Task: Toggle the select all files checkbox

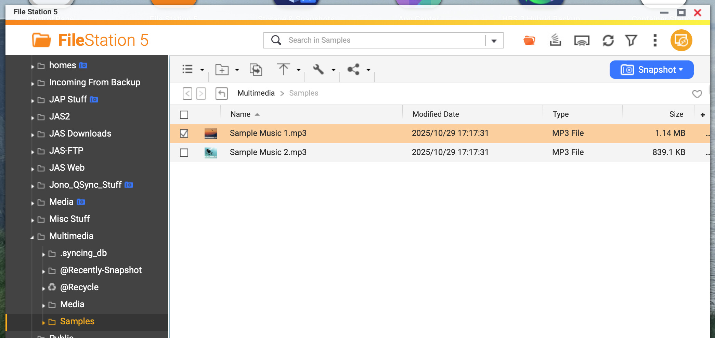Action: click(x=184, y=115)
